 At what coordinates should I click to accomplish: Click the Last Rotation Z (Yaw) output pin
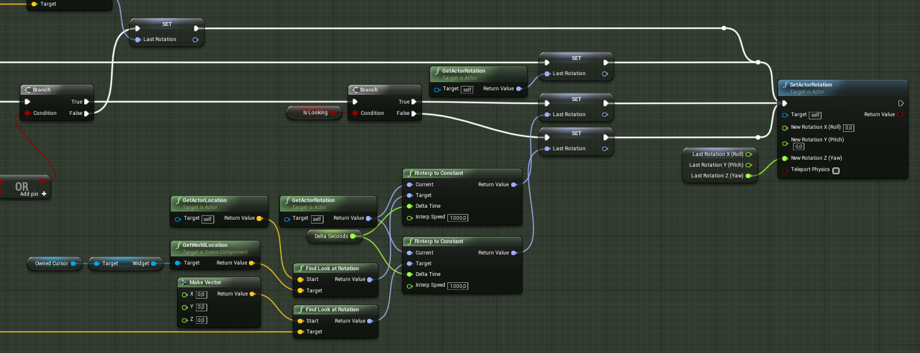click(x=748, y=176)
